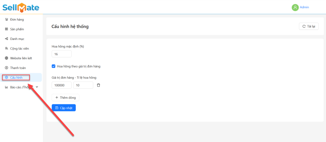Open the Cấu hình menu item
The width and height of the screenshot is (326, 142).
(16, 77)
